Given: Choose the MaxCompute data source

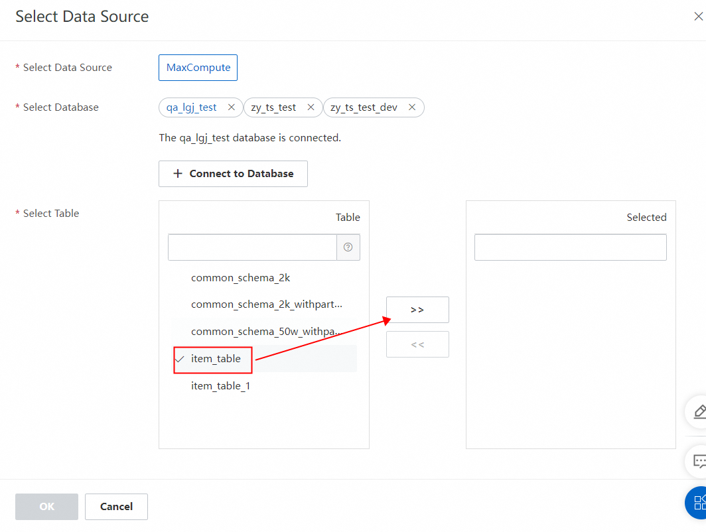Looking at the screenshot, I should 198,68.
